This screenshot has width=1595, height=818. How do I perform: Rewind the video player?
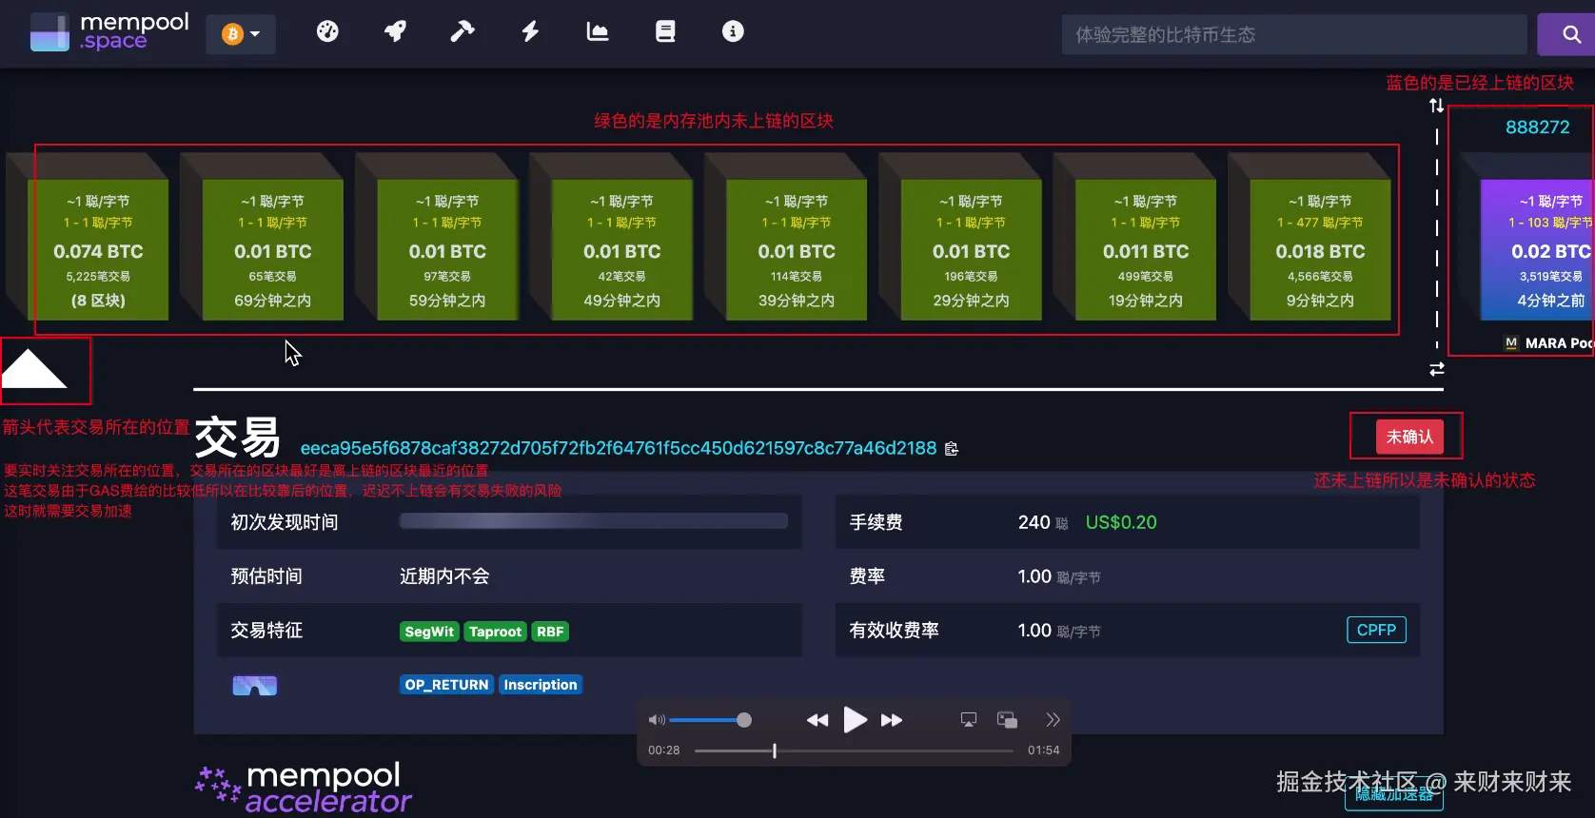[817, 720]
